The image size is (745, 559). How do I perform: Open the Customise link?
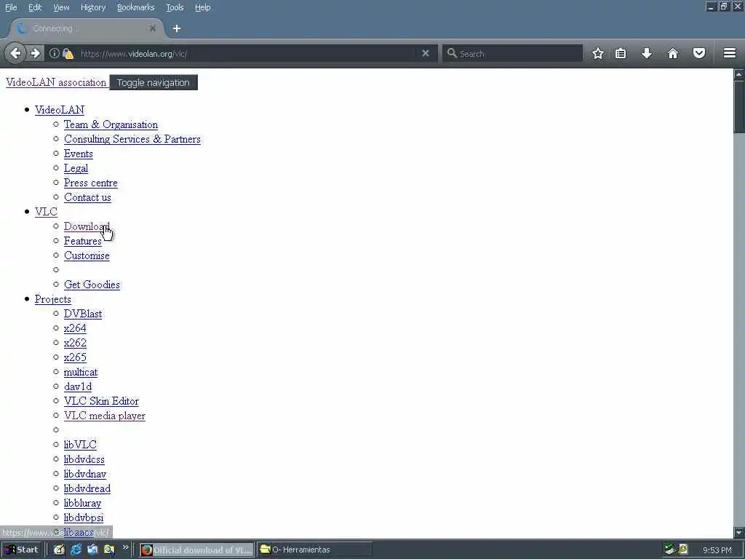[87, 255]
